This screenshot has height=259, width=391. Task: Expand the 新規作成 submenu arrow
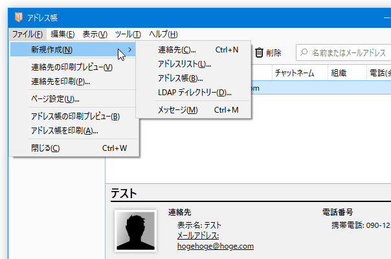[129, 50]
